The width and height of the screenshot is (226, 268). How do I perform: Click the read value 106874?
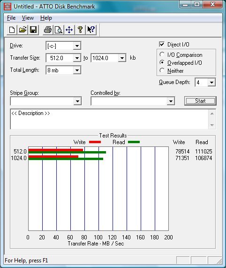point(203,158)
